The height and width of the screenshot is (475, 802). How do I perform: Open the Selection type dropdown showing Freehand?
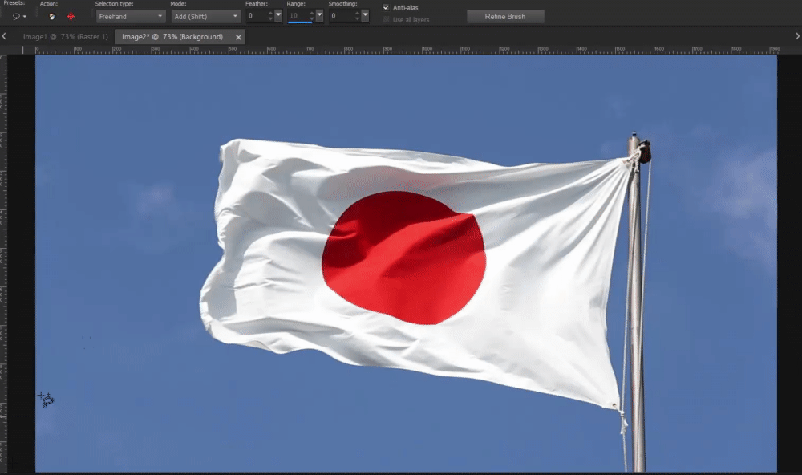pyautogui.click(x=131, y=16)
